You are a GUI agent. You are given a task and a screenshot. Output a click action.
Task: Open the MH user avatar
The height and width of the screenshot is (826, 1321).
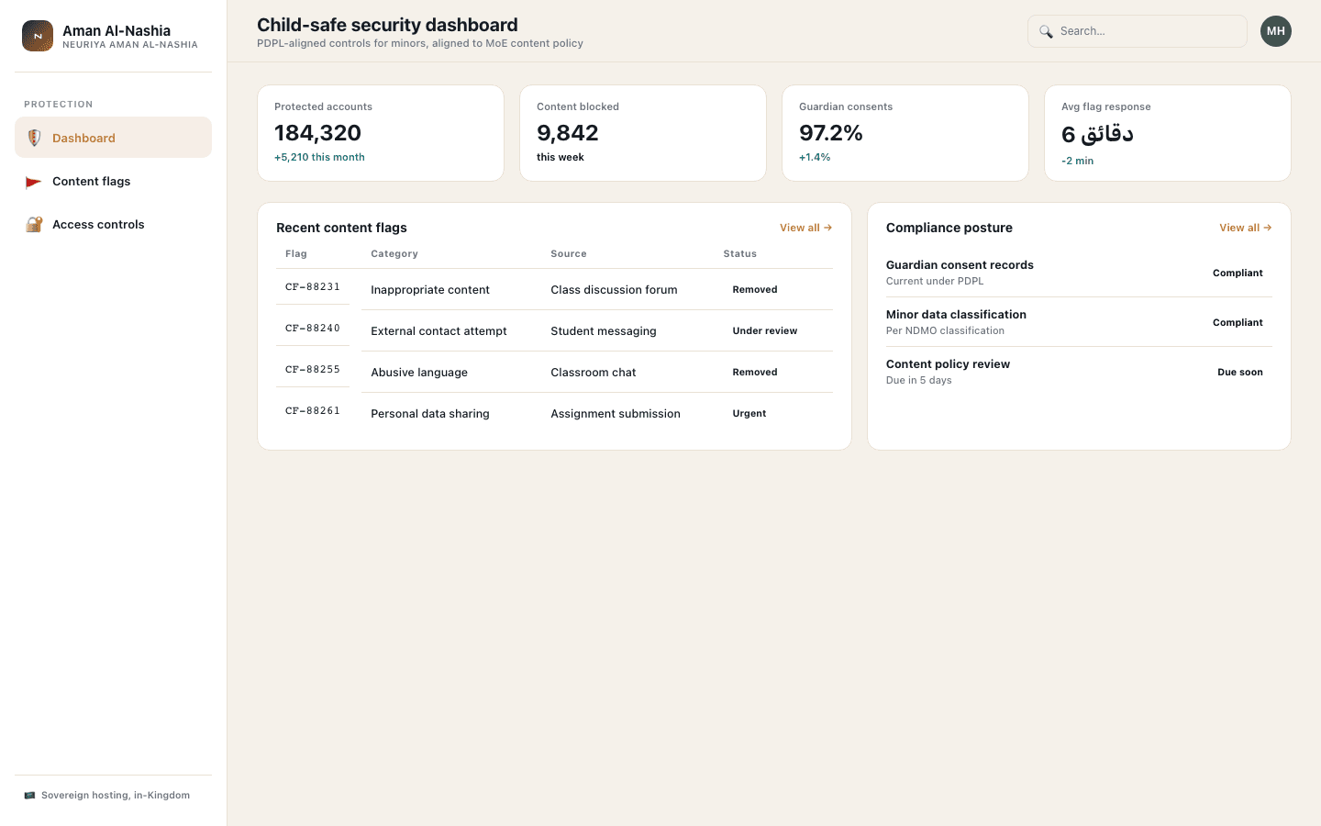pyautogui.click(x=1276, y=31)
